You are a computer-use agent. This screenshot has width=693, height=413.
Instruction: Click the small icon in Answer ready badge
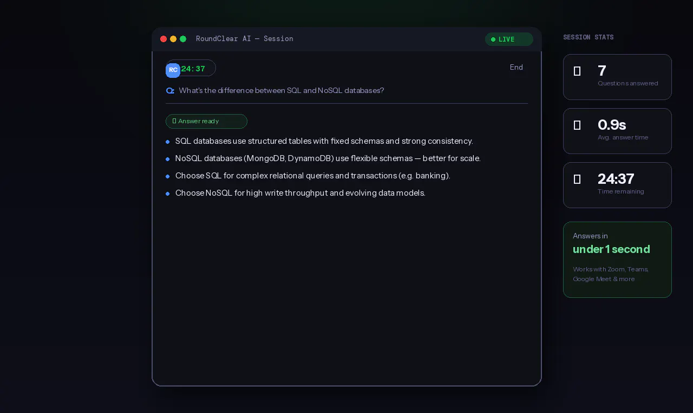(174, 121)
